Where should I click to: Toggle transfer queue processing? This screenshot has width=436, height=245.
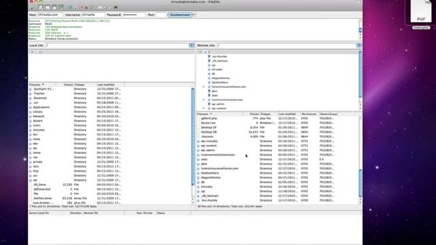(76, 7)
